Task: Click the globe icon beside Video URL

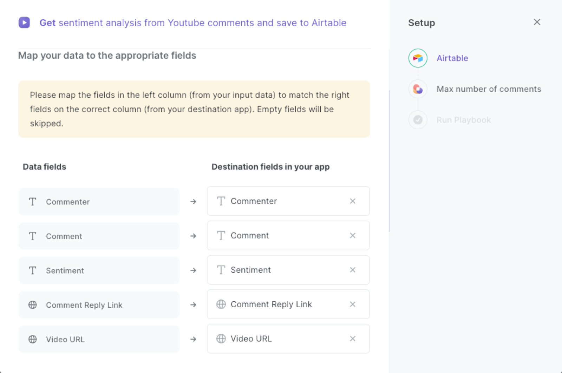Action: [33, 339]
